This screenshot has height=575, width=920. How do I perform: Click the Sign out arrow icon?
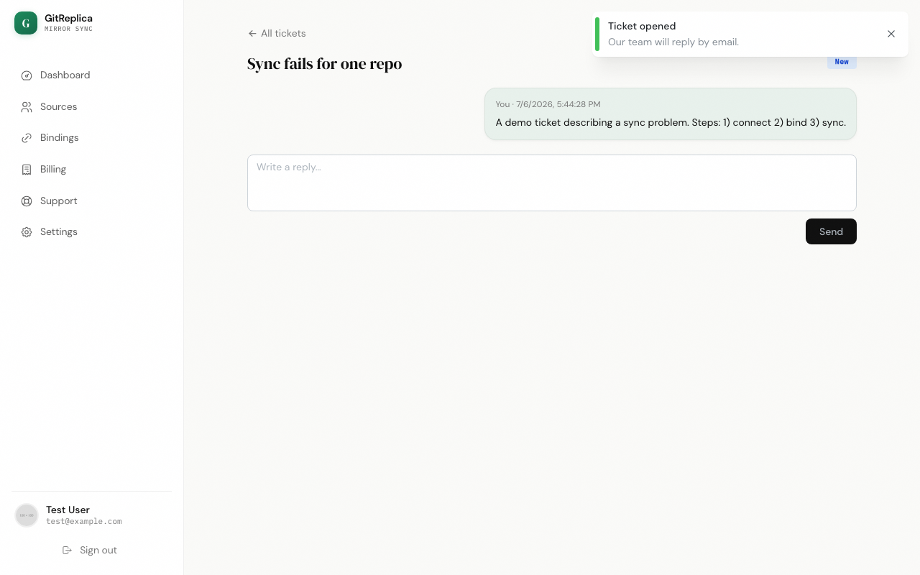click(x=67, y=550)
